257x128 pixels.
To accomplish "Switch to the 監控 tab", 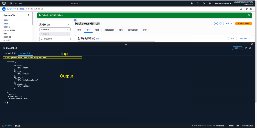I will coord(97,30).
